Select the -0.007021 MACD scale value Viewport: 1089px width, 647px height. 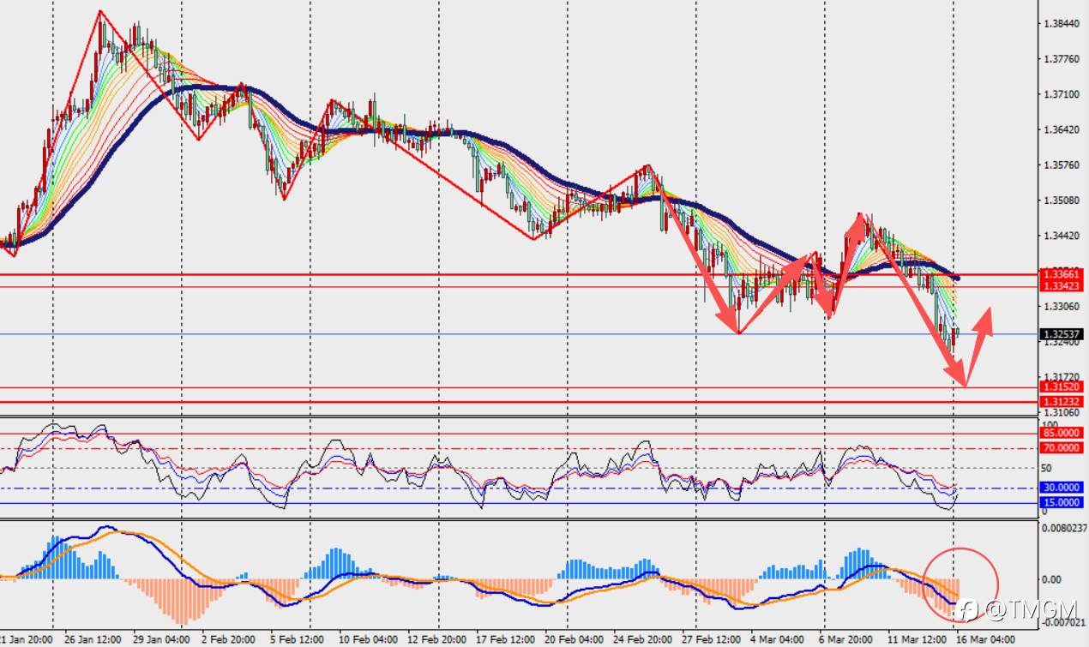[x=1064, y=623]
